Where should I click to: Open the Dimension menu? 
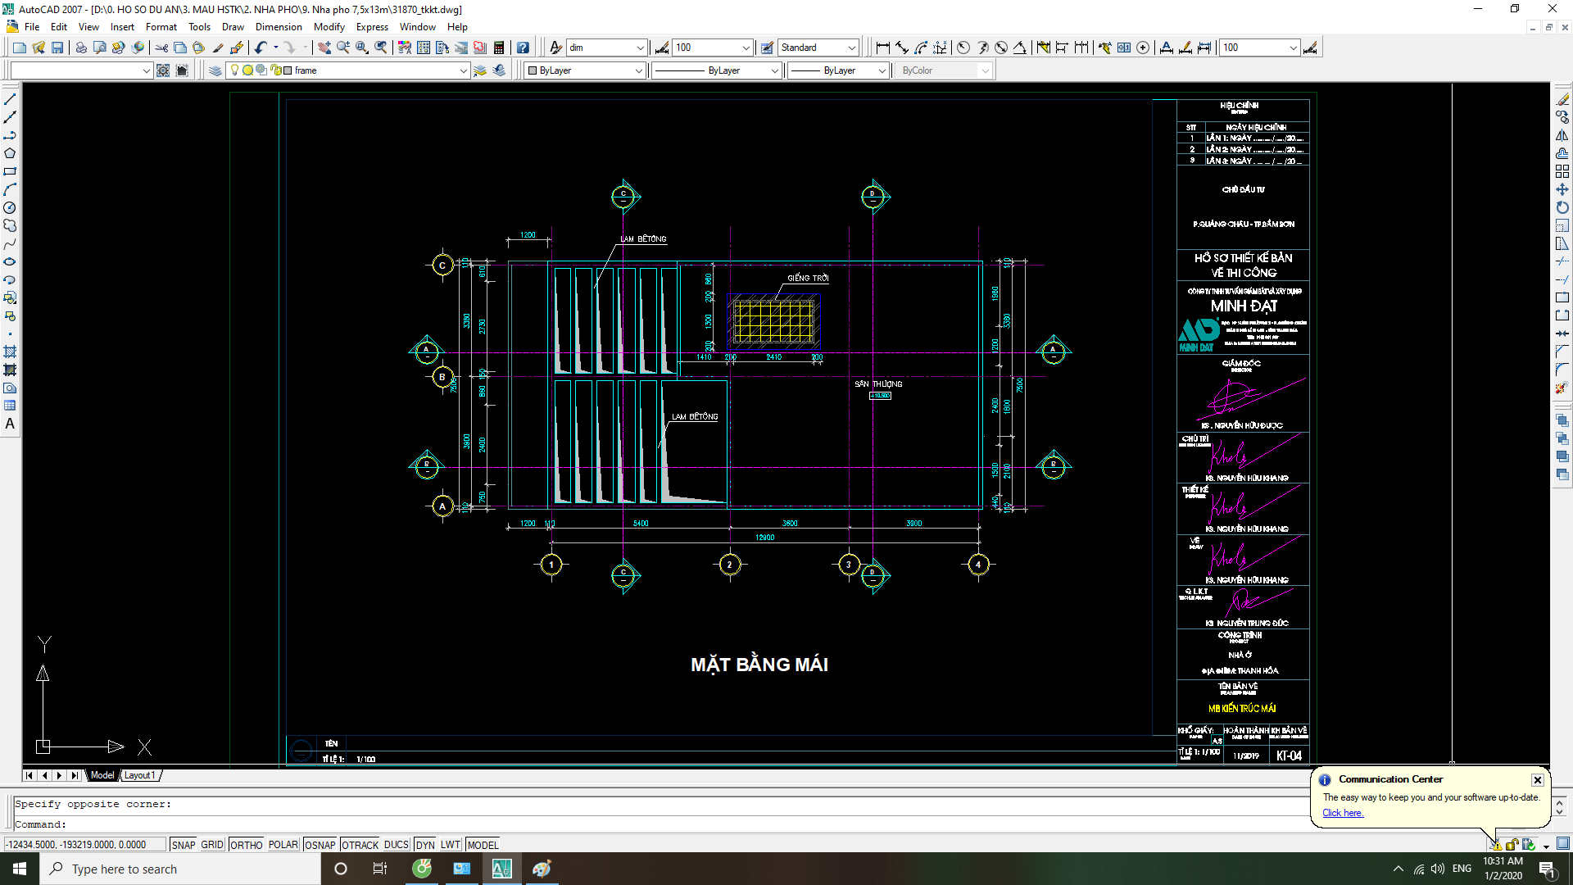coord(279,27)
